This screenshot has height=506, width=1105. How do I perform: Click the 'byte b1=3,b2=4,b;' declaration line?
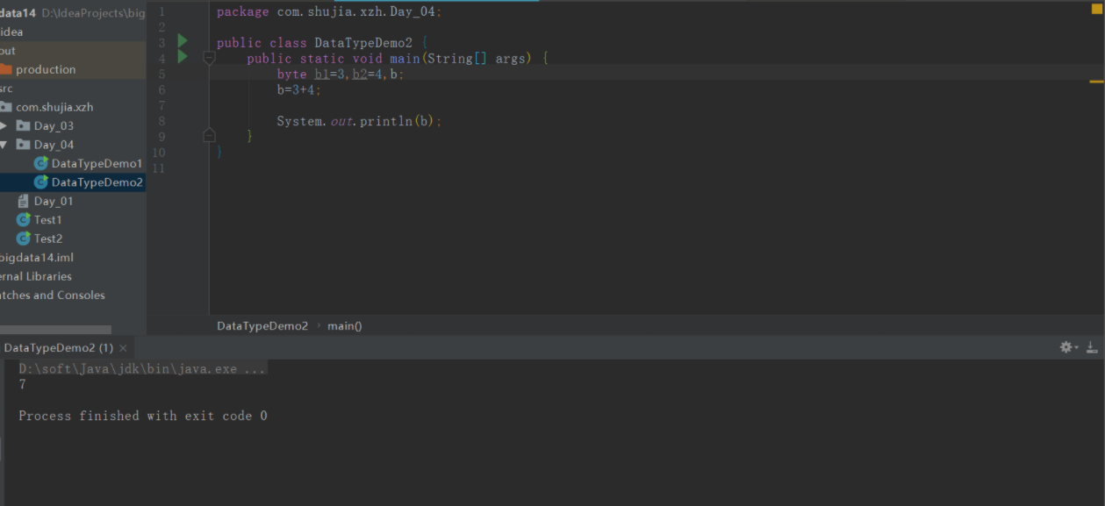[341, 75]
